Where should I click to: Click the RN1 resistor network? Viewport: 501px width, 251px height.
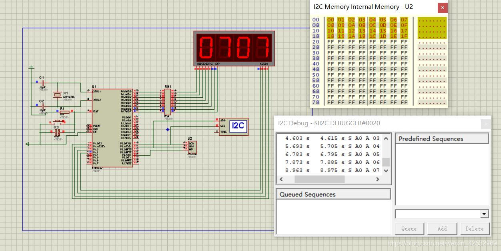click(x=168, y=102)
